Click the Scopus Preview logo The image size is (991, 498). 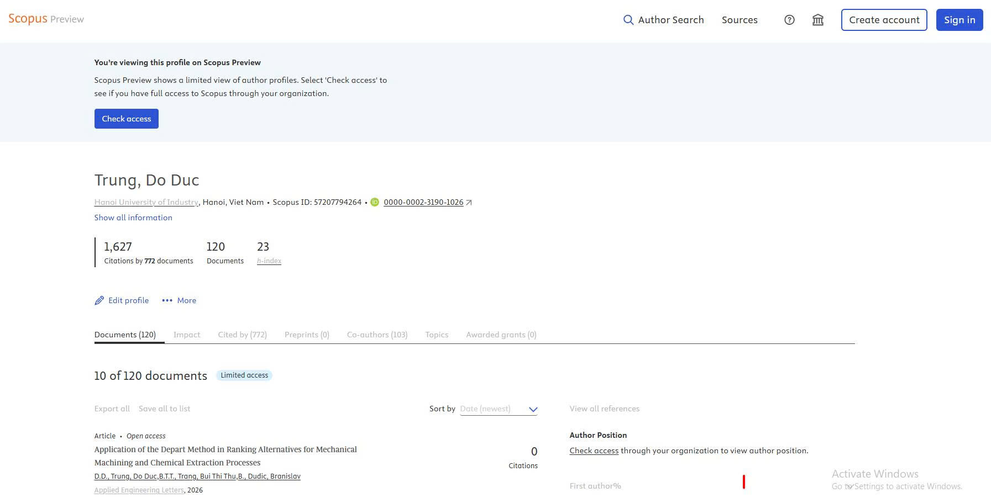click(46, 19)
